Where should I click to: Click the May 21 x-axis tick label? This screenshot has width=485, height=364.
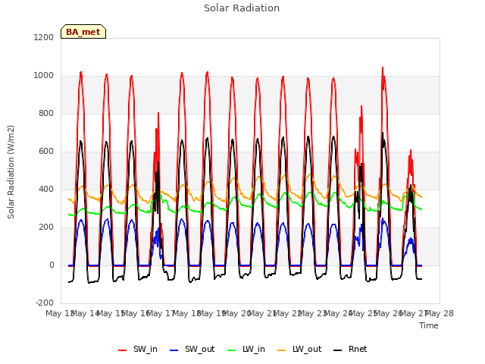262,313
